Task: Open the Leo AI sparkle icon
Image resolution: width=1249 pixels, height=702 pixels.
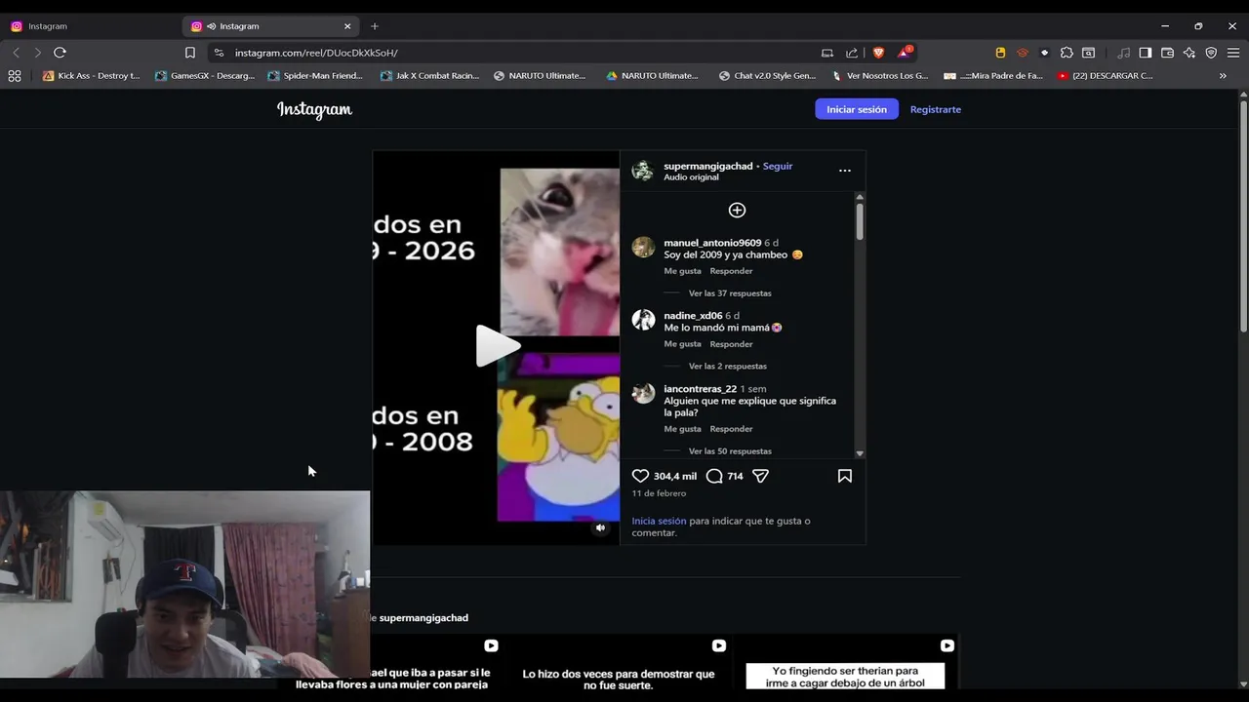Action: pyautogui.click(x=1189, y=53)
